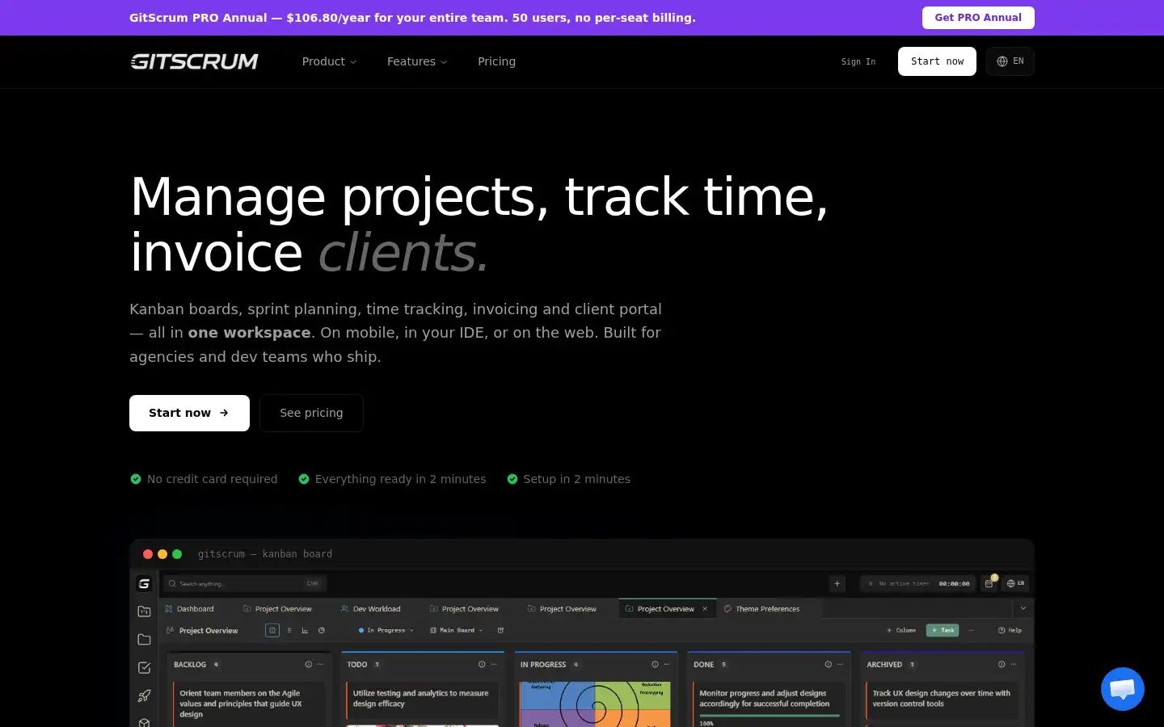Viewport: 1164px width, 727px height.
Task: Expand the tab overflow chevron at the tab bar end
Action: pos(1023,608)
